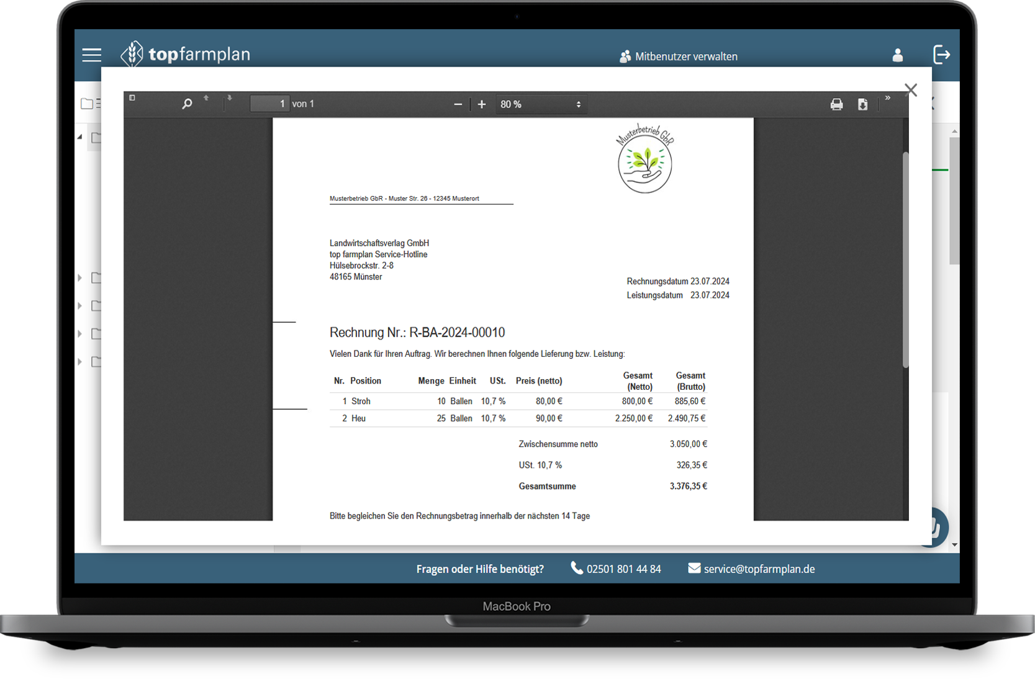
Task: Click the envelope icon in the footer
Action: [694, 568]
